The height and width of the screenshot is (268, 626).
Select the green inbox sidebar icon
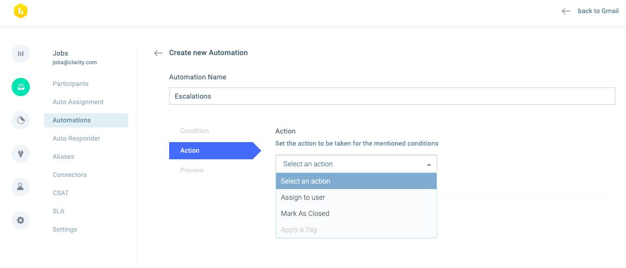tap(21, 87)
